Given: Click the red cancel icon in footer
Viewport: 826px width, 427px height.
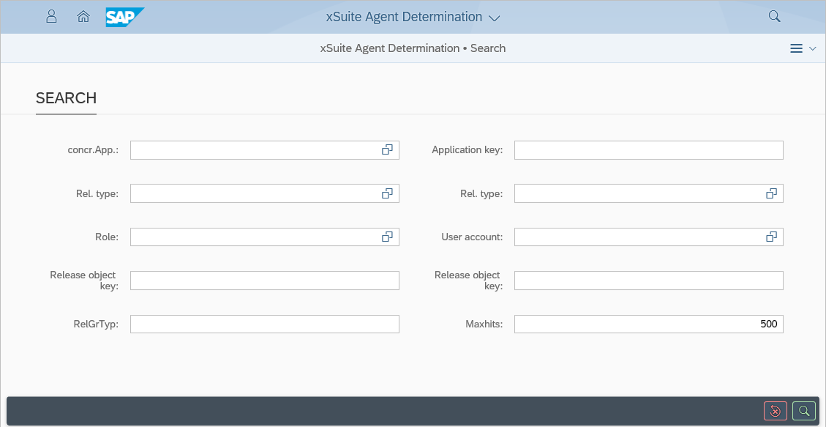Looking at the screenshot, I should pyautogui.click(x=775, y=411).
